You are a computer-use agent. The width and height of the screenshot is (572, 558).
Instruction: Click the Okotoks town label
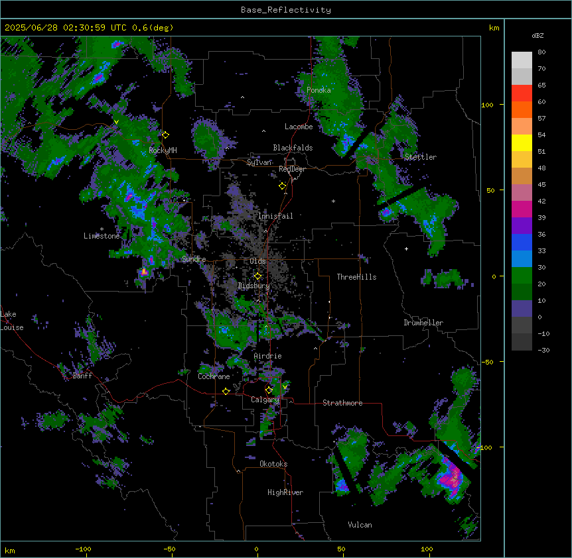[273, 464]
